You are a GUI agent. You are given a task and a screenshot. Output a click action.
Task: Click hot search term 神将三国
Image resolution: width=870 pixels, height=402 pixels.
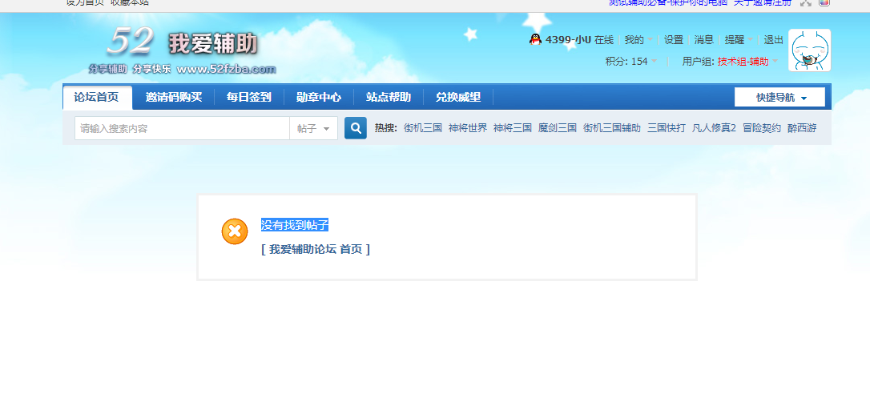pyautogui.click(x=513, y=128)
